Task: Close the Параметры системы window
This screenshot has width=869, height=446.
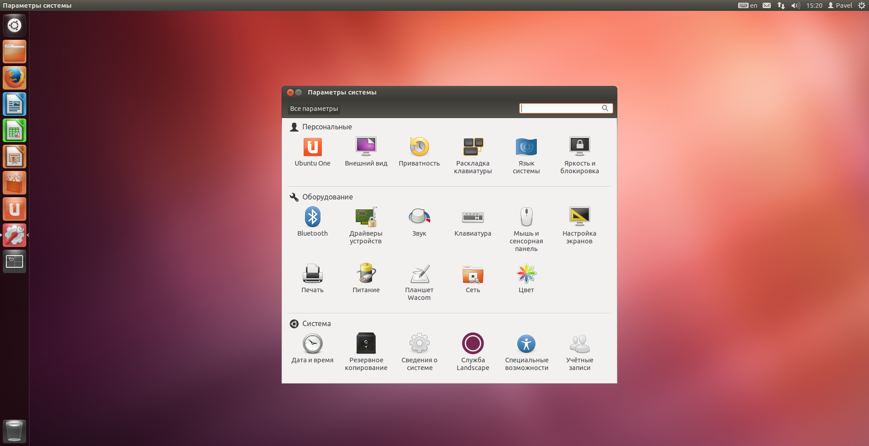Action: (291, 92)
